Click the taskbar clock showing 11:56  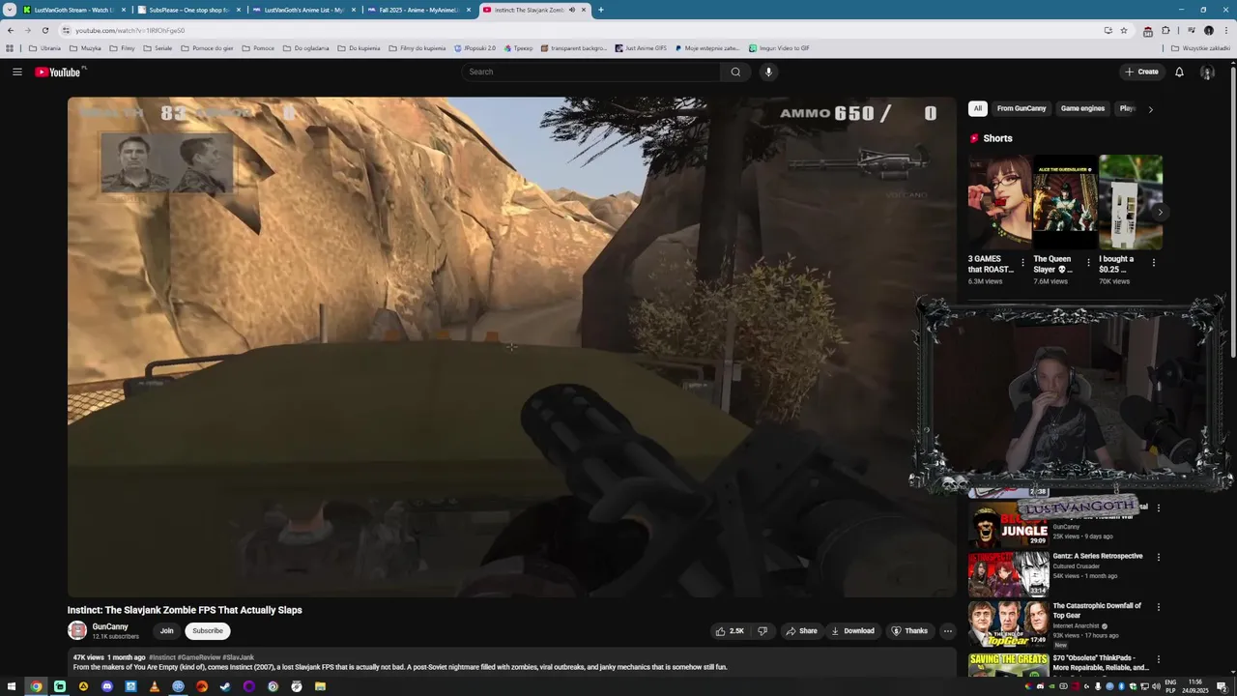click(x=1195, y=686)
